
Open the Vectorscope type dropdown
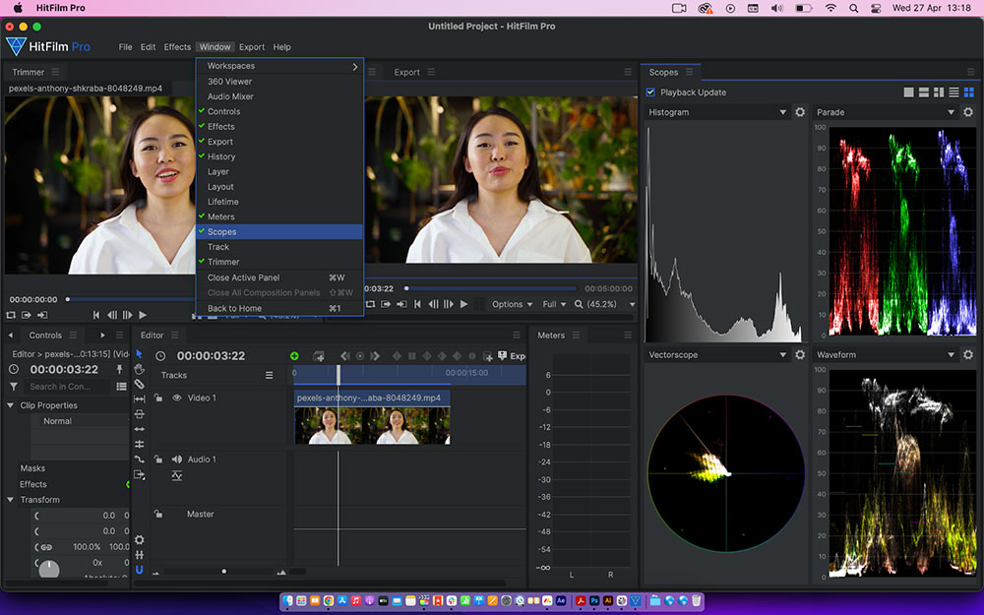pos(717,354)
